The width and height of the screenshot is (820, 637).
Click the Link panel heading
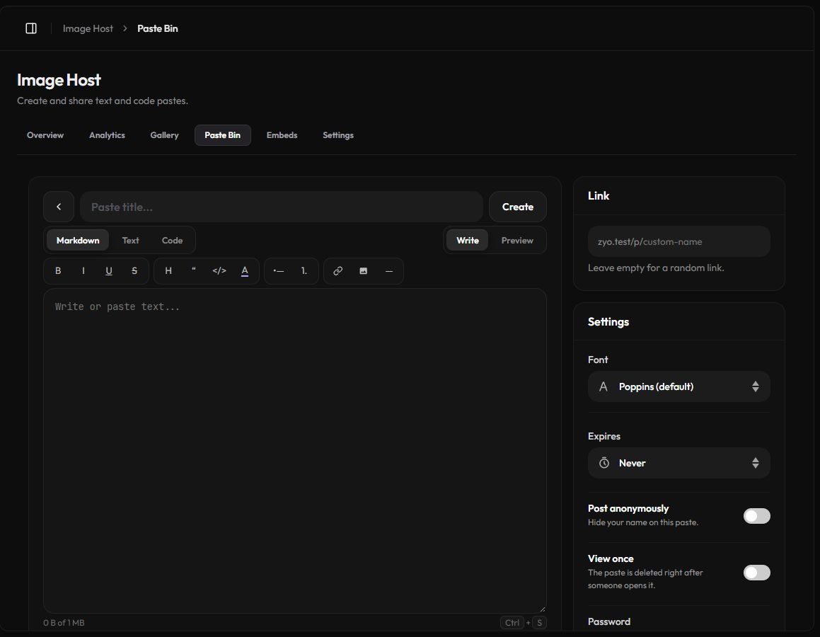599,195
